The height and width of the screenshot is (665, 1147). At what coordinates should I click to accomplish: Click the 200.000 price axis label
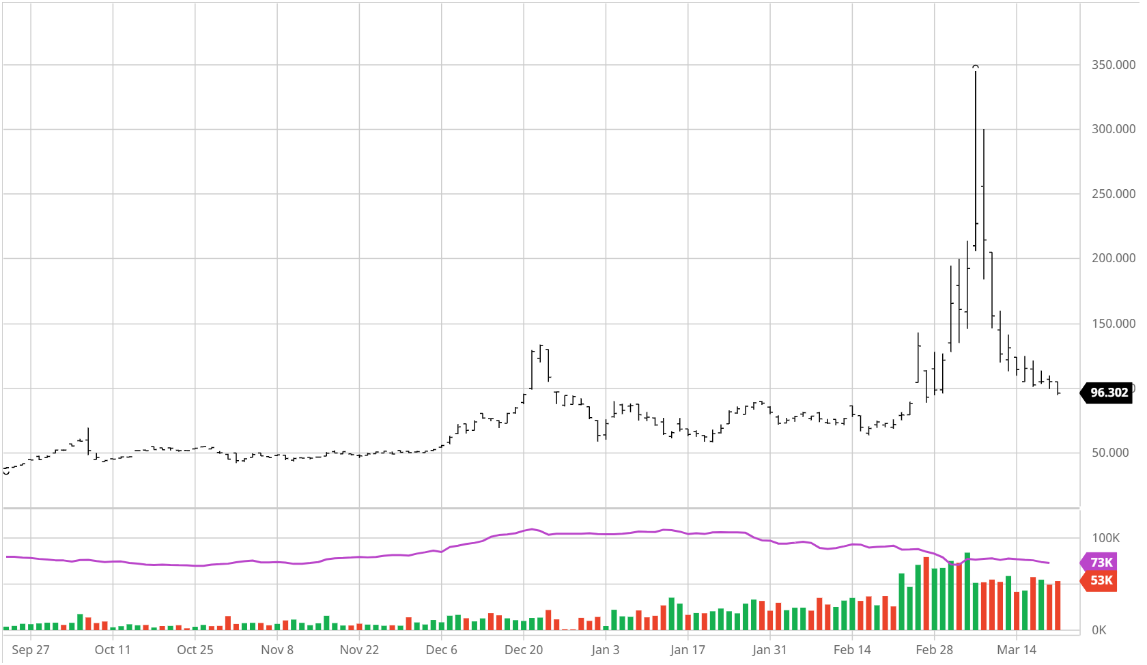(x=1113, y=258)
